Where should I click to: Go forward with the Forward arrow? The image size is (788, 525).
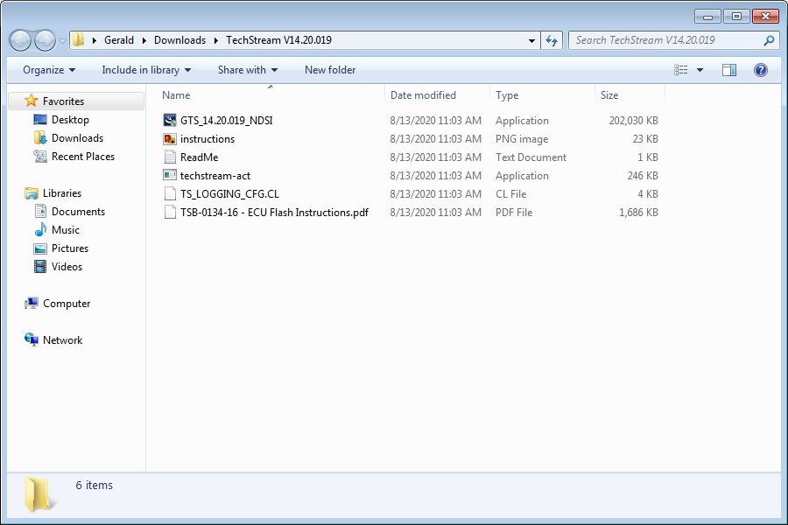pos(45,40)
